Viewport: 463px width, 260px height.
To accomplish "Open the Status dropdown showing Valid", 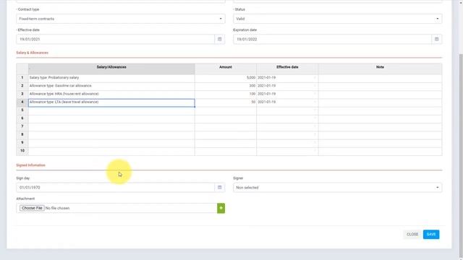I will pos(338,19).
